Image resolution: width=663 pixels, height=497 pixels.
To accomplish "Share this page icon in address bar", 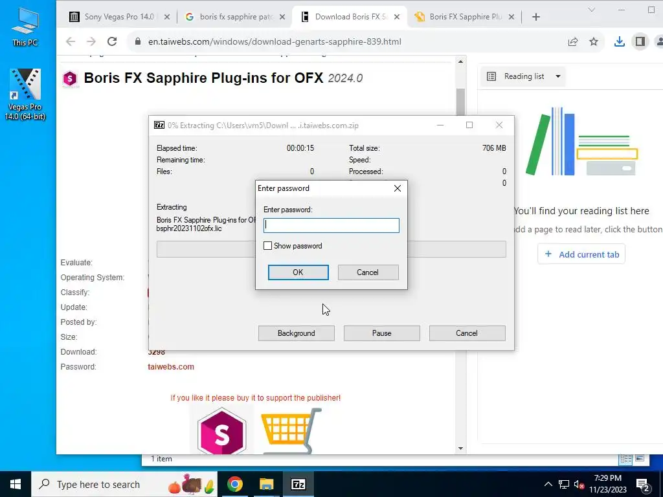I will pos(573,41).
